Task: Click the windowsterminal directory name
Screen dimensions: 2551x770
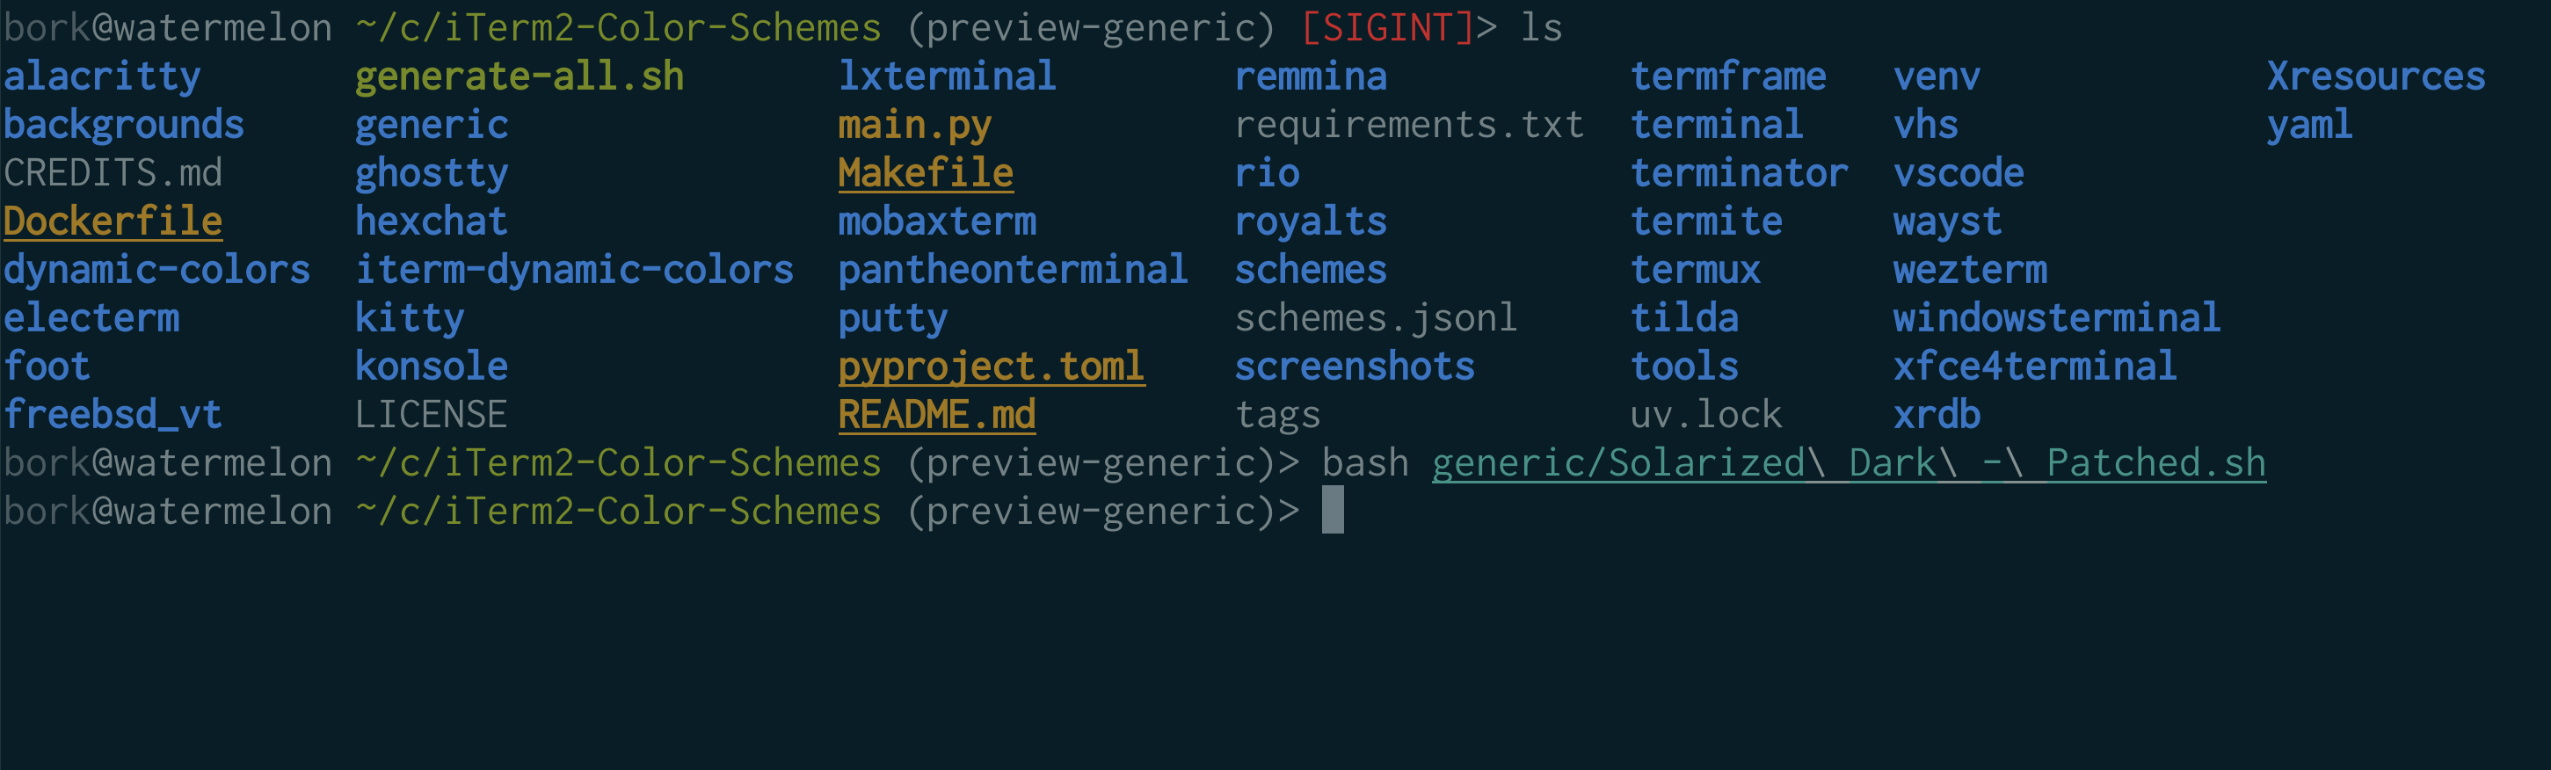Action: [2057, 317]
